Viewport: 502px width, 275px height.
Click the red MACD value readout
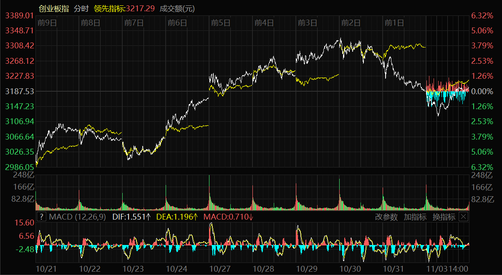228,217
